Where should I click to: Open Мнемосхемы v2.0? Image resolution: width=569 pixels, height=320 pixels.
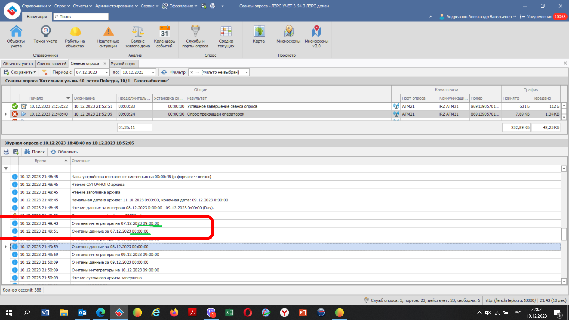(x=317, y=37)
